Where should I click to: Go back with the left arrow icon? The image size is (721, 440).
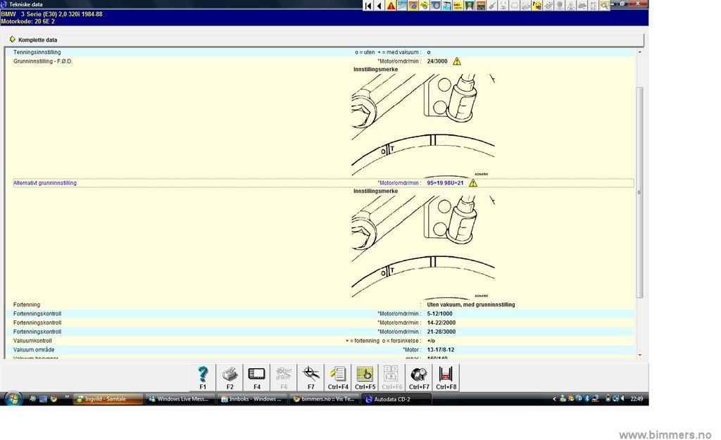[380, 6]
